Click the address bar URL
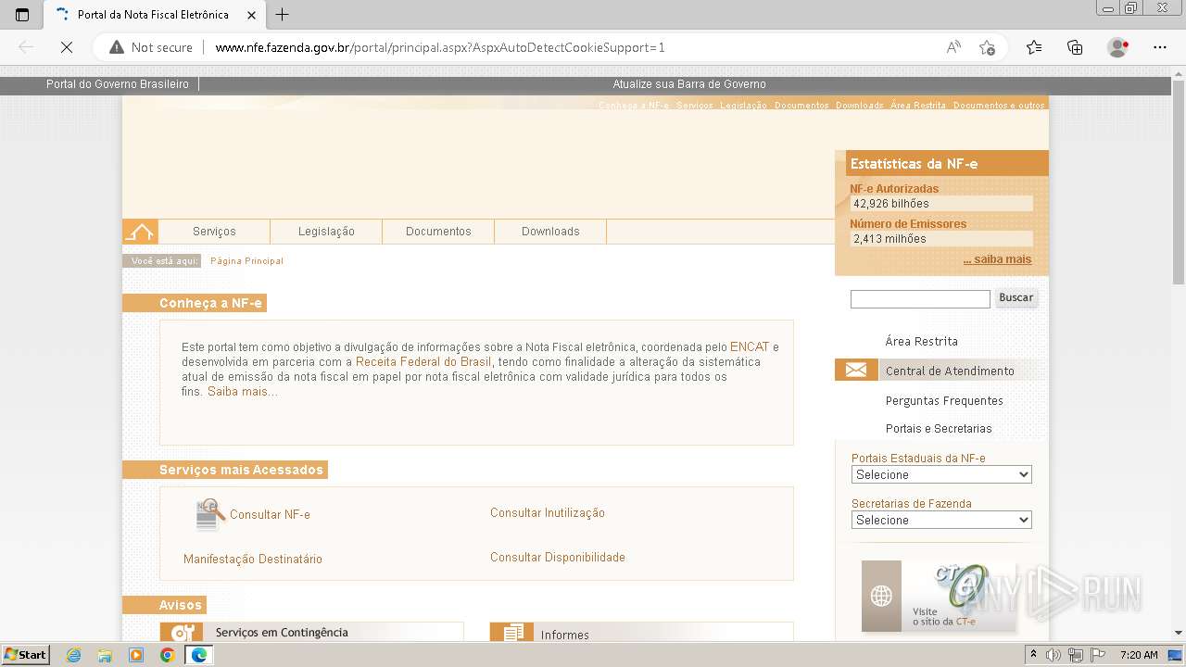 click(440, 47)
